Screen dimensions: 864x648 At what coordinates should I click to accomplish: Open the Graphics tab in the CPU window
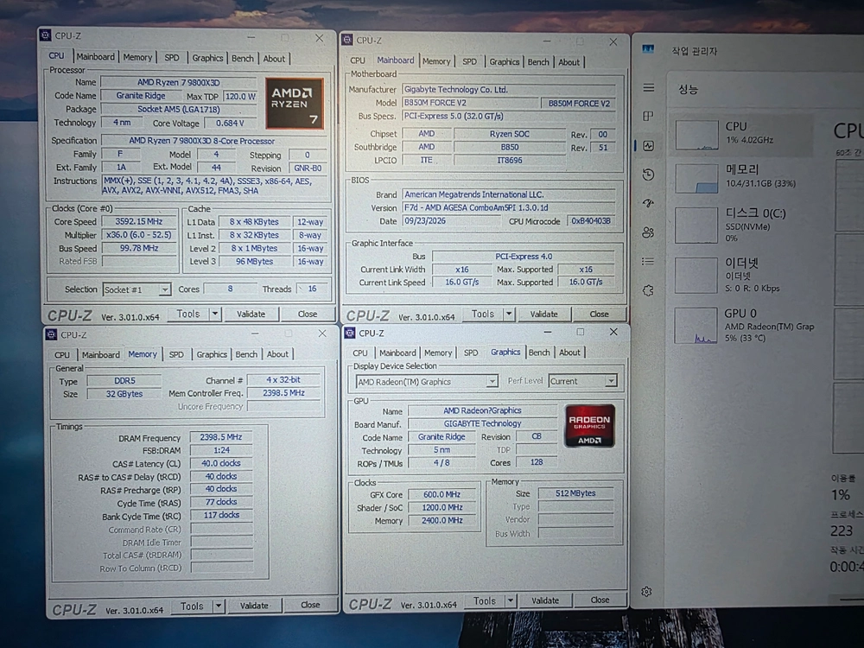point(207,58)
